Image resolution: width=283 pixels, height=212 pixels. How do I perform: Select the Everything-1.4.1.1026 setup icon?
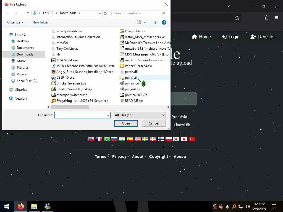point(54,101)
